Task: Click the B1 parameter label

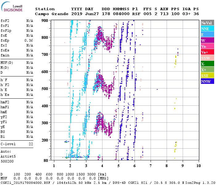Action: (3, 137)
